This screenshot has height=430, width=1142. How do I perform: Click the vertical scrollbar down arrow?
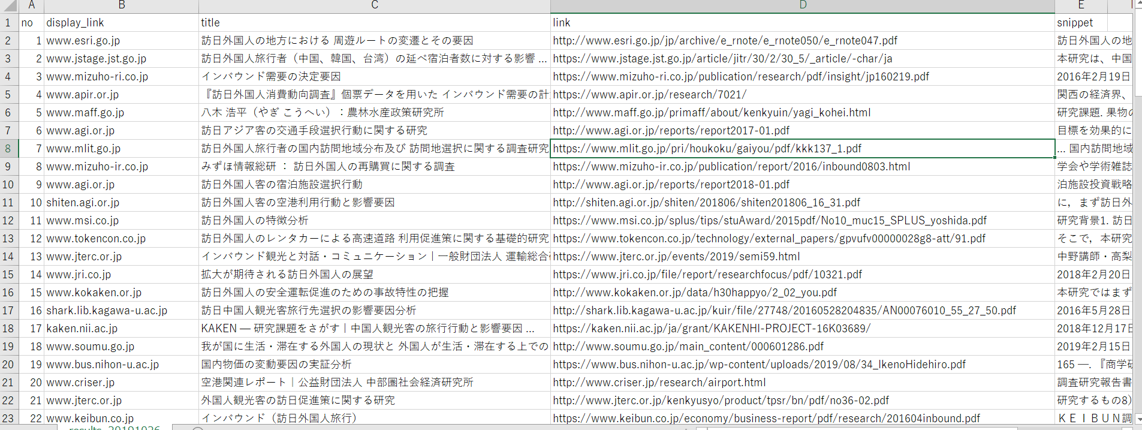tap(1137, 419)
